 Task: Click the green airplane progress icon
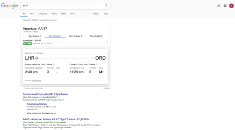pos(37,58)
